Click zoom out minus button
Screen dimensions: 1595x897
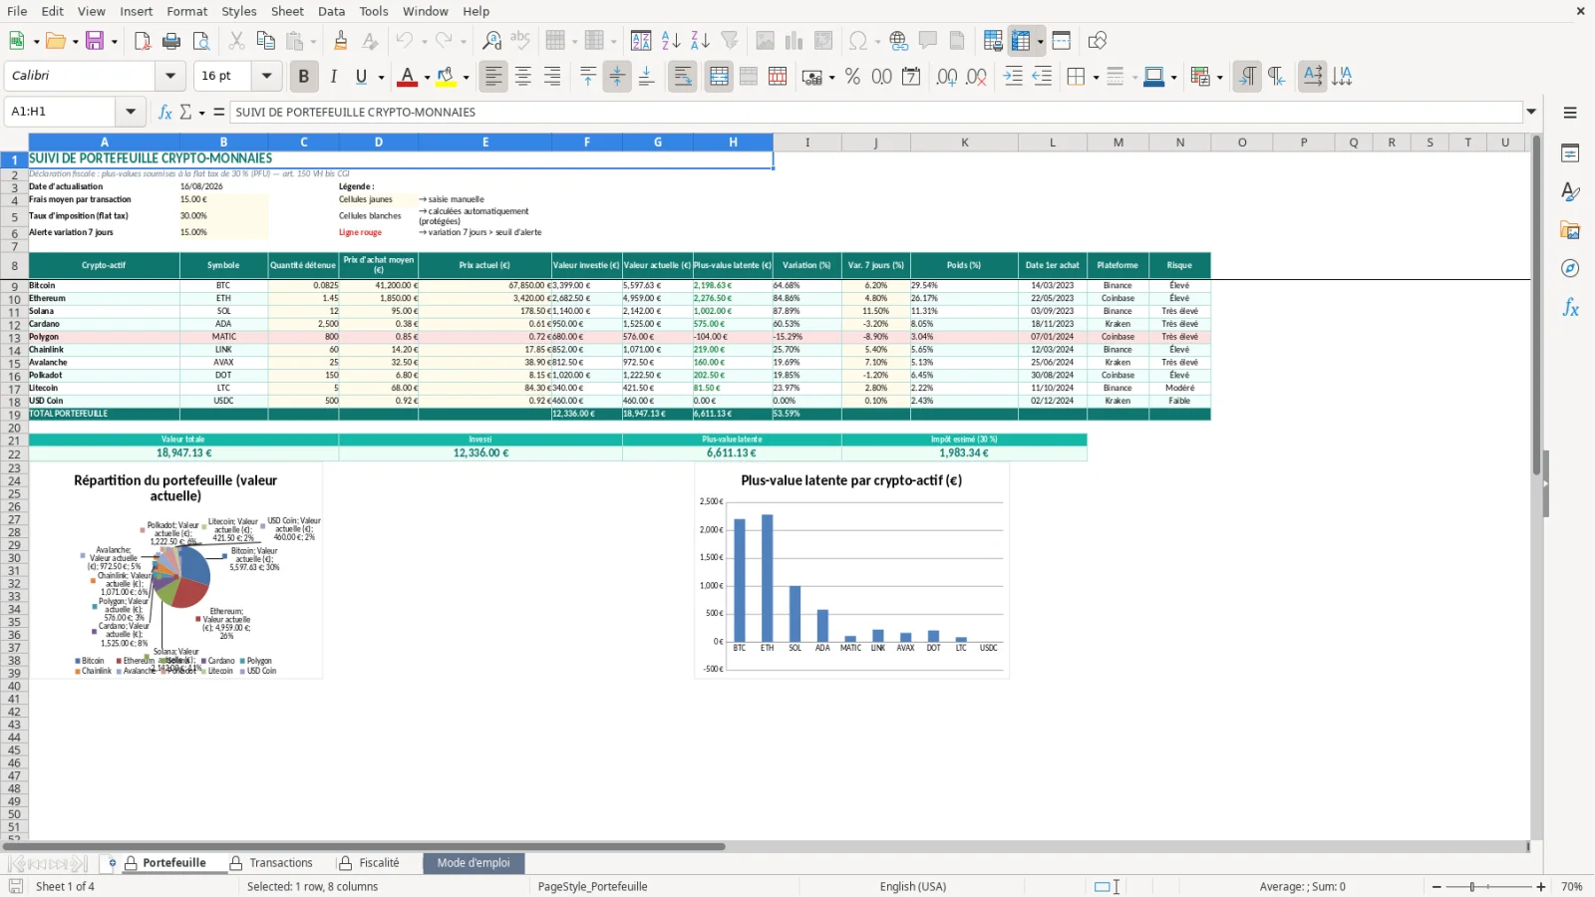pyautogui.click(x=1436, y=886)
